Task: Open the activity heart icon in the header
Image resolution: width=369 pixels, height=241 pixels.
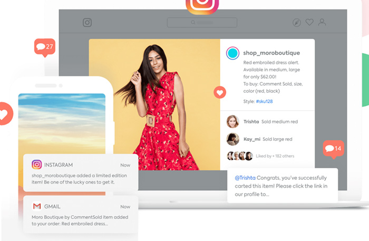Action: tap(309, 22)
